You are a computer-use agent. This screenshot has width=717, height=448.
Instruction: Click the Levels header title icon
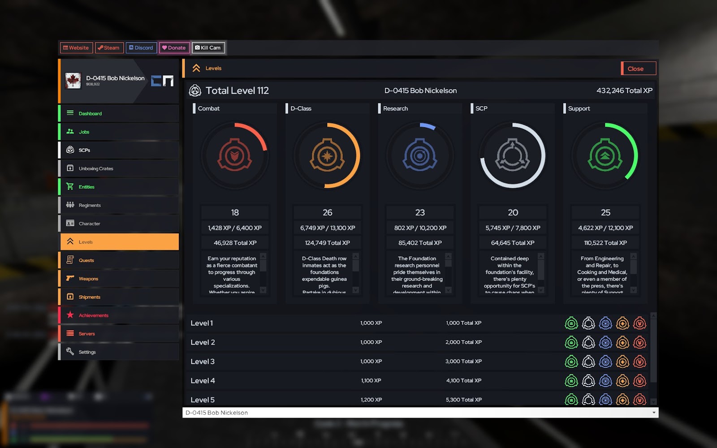click(196, 68)
